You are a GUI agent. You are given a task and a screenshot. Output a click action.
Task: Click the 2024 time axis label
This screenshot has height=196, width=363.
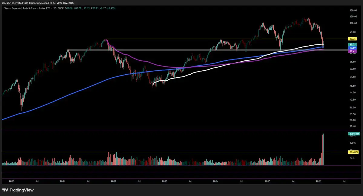tap(216, 181)
